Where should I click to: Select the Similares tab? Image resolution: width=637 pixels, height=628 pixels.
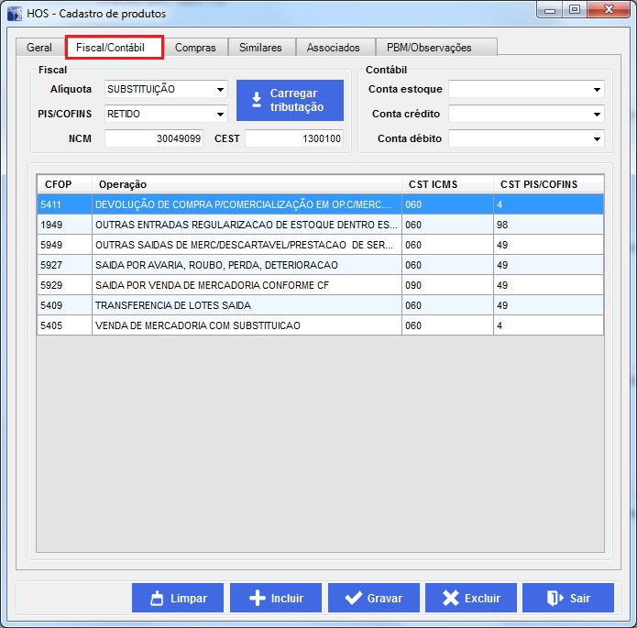[260, 48]
